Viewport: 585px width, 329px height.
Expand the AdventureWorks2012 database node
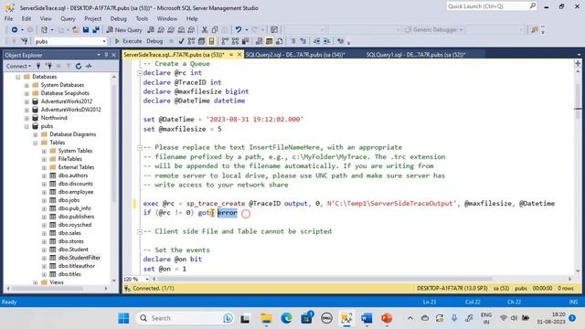27,101
